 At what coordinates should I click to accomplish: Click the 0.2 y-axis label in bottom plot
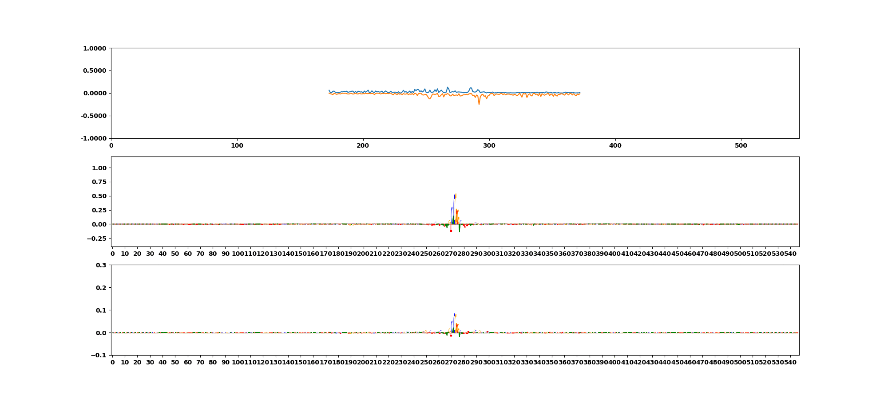pyautogui.click(x=101, y=288)
